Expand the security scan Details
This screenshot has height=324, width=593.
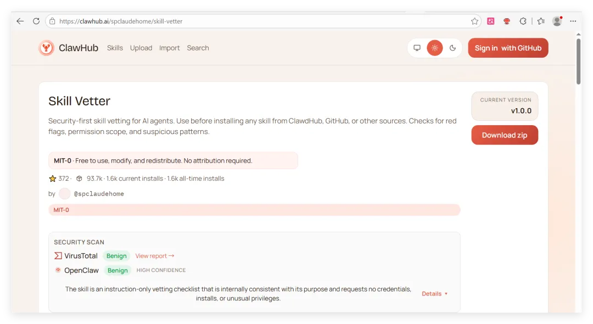point(434,294)
